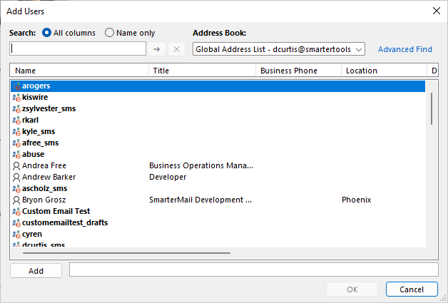Click the search go arrow icon

156,49
